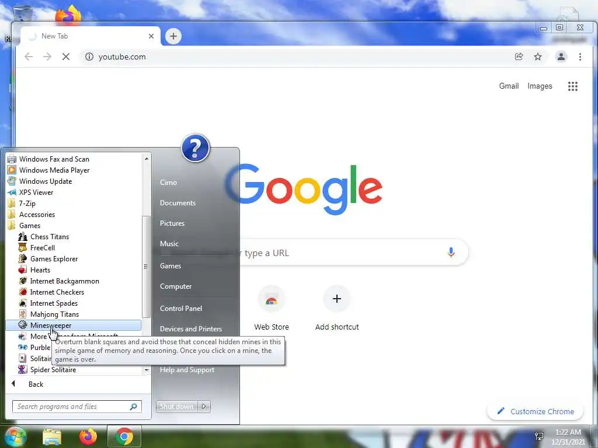Open XPS Viewer icon
This screenshot has height=448, width=598.
pos(12,192)
